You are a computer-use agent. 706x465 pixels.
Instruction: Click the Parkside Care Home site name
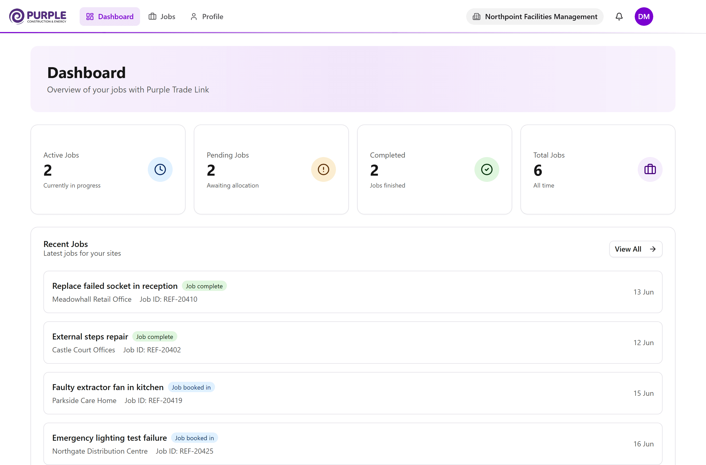click(x=84, y=401)
